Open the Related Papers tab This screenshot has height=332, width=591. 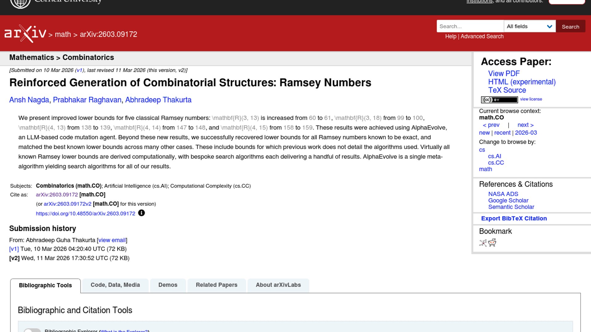216,285
